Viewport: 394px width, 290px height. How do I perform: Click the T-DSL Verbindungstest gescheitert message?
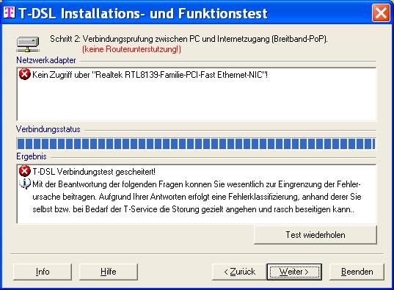(94, 172)
